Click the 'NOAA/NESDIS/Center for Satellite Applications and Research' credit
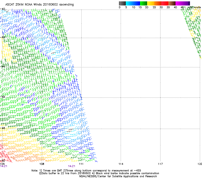202x178 pixels. (118, 176)
